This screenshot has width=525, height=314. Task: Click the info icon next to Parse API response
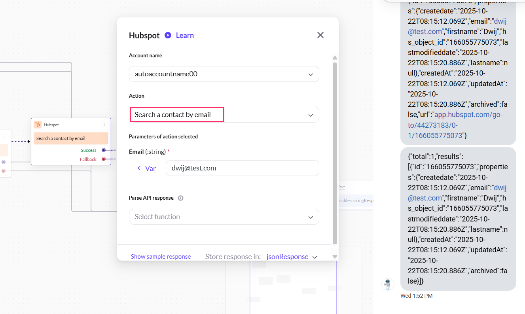[x=181, y=198]
